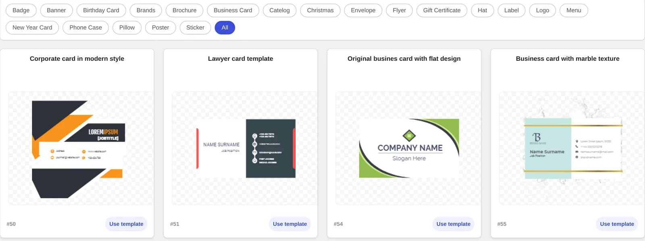The width and height of the screenshot is (645, 241).
Task: Click the 'Lawyer card template' title
Action: [241, 59]
